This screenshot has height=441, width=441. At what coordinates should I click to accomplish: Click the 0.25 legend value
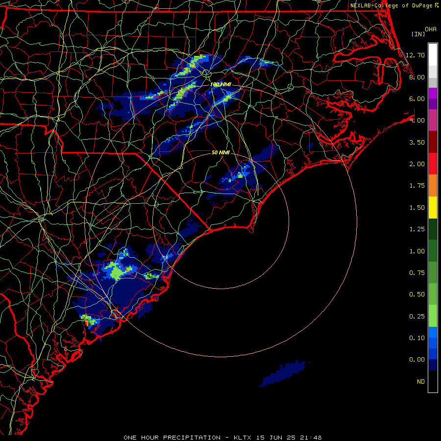[417, 317]
